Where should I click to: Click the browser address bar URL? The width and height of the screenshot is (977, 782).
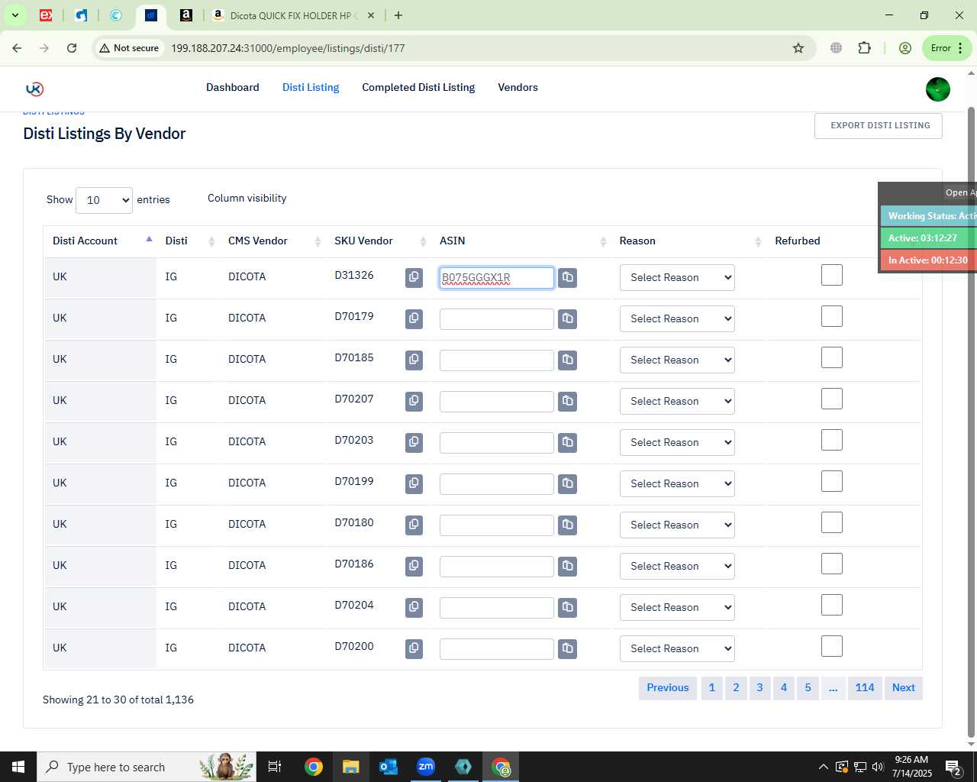pyautogui.click(x=288, y=48)
